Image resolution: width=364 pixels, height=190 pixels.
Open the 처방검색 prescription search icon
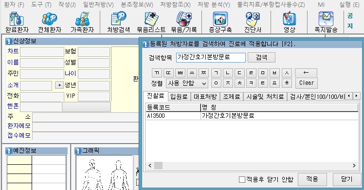tap(118, 22)
